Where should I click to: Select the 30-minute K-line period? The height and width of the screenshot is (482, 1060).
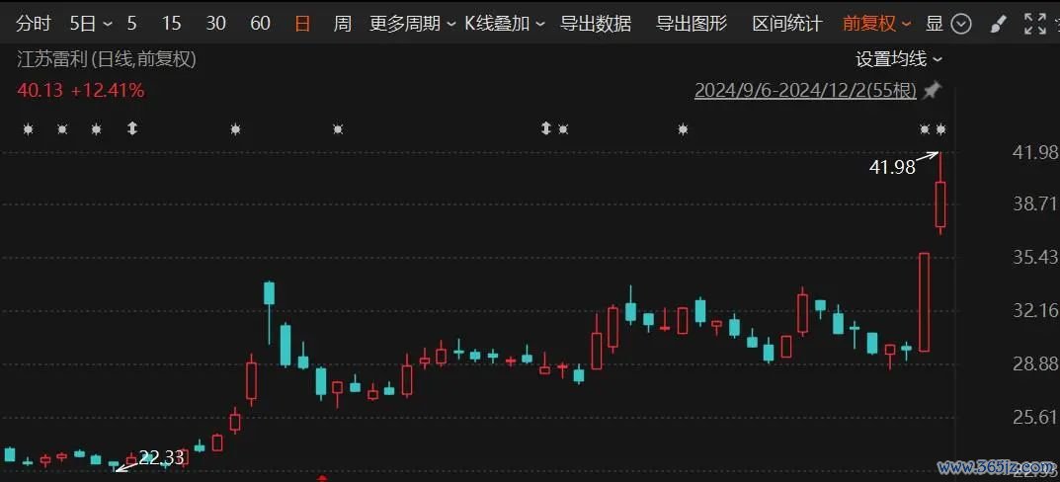[x=215, y=24]
